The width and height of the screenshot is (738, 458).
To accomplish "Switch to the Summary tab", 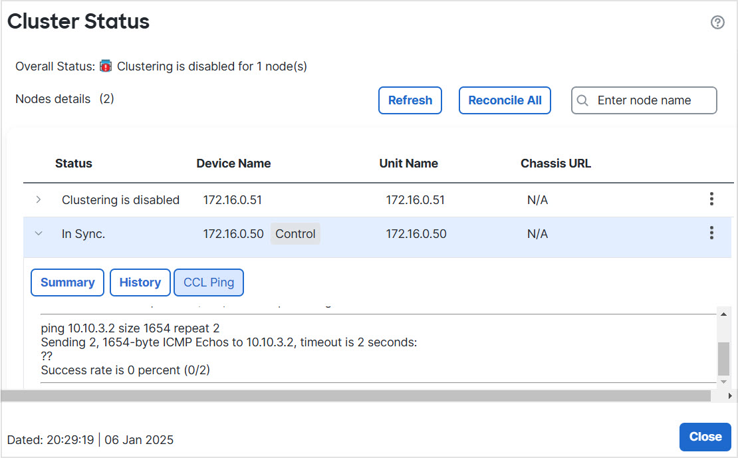I will 67,283.
